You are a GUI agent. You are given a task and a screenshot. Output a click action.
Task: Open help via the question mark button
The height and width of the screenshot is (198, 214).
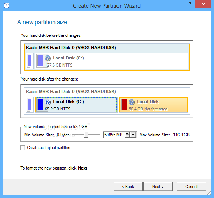tap(190, 4)
